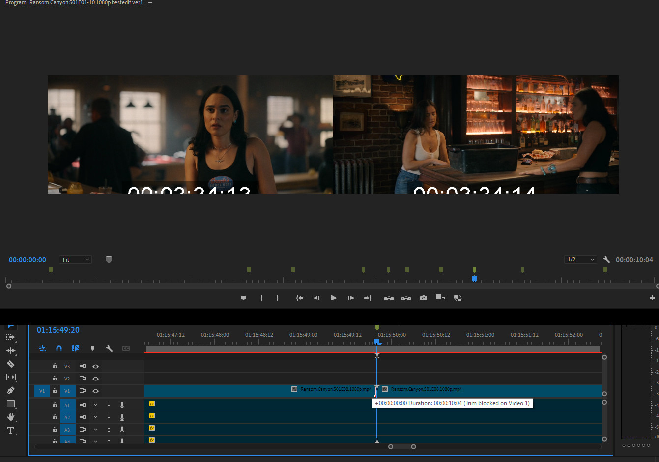
Task: Select the Ripple Edit tool
Action: point(10,351)
